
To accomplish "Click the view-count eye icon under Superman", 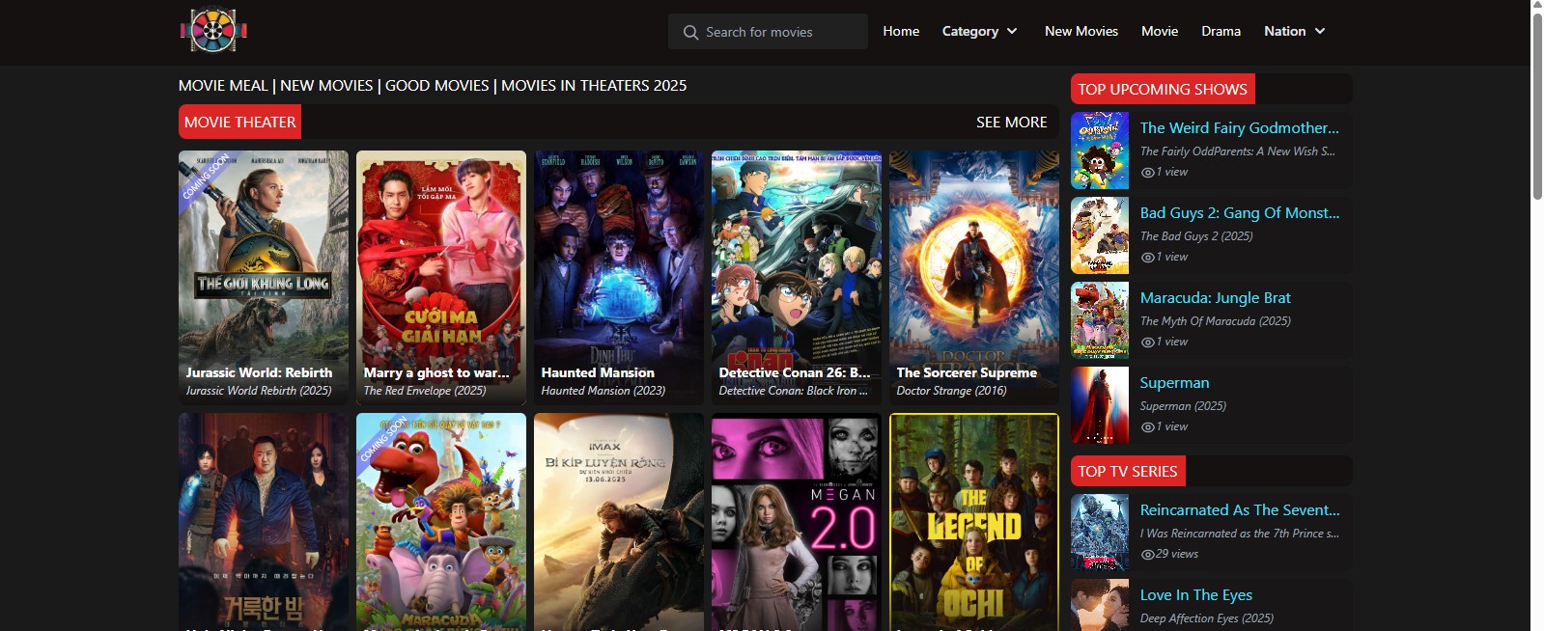I will pyautogui.click(x=1148, y=427).
